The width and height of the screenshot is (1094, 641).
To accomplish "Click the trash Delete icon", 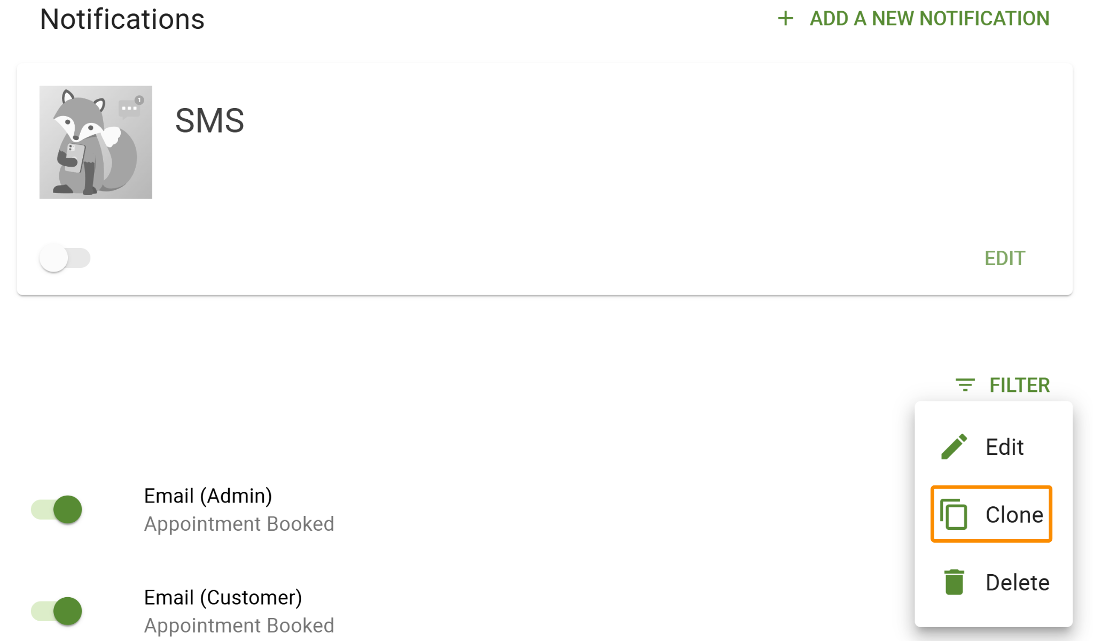I will click(954, 582).
